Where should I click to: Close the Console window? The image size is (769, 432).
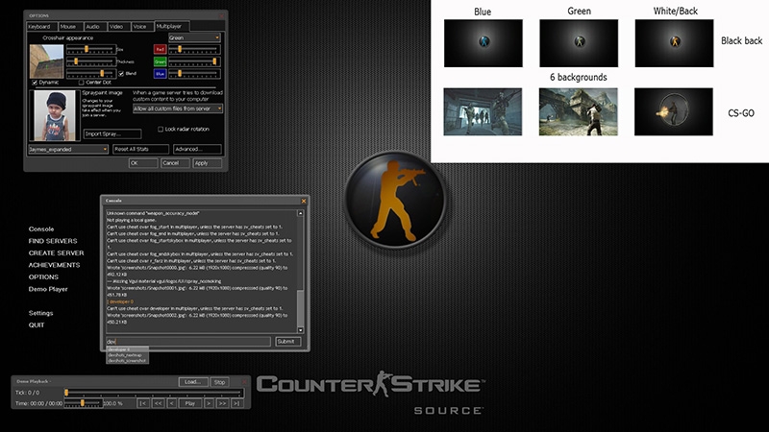304,201
